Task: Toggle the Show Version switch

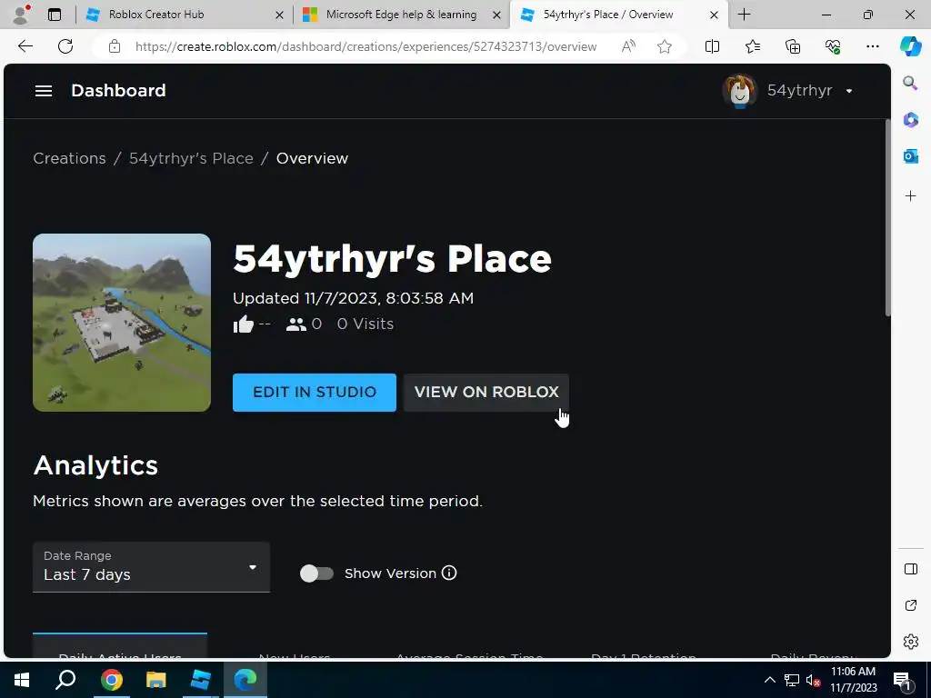Action: (x=316, y=573)
